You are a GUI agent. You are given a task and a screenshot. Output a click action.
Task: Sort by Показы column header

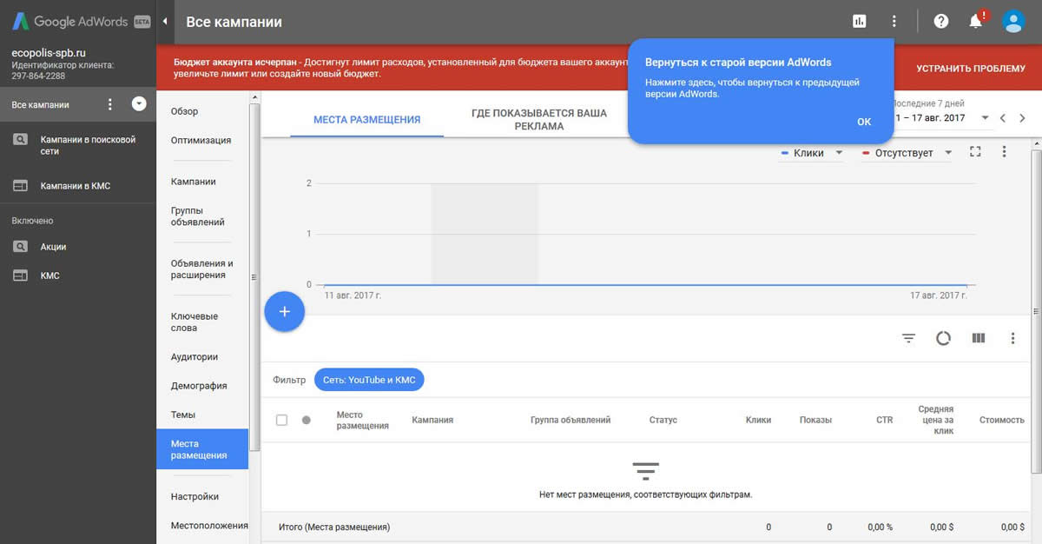tap(815, 420)
